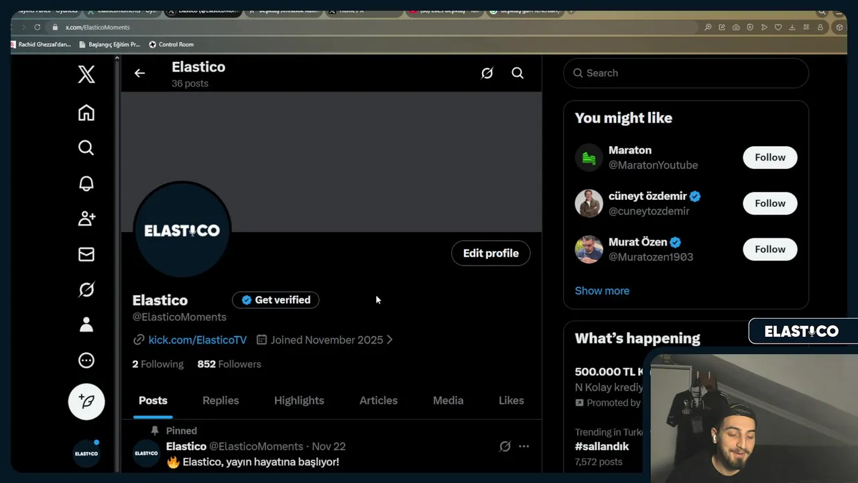Expand Joined November 2025 chevron

pos(390,340)
